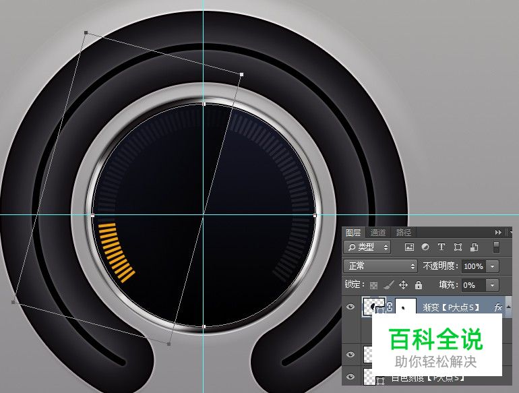The height and width of the screenshot is (393, 519).
Task: Hide the 白色刻度 layer
Action: [x=350, y=376]
